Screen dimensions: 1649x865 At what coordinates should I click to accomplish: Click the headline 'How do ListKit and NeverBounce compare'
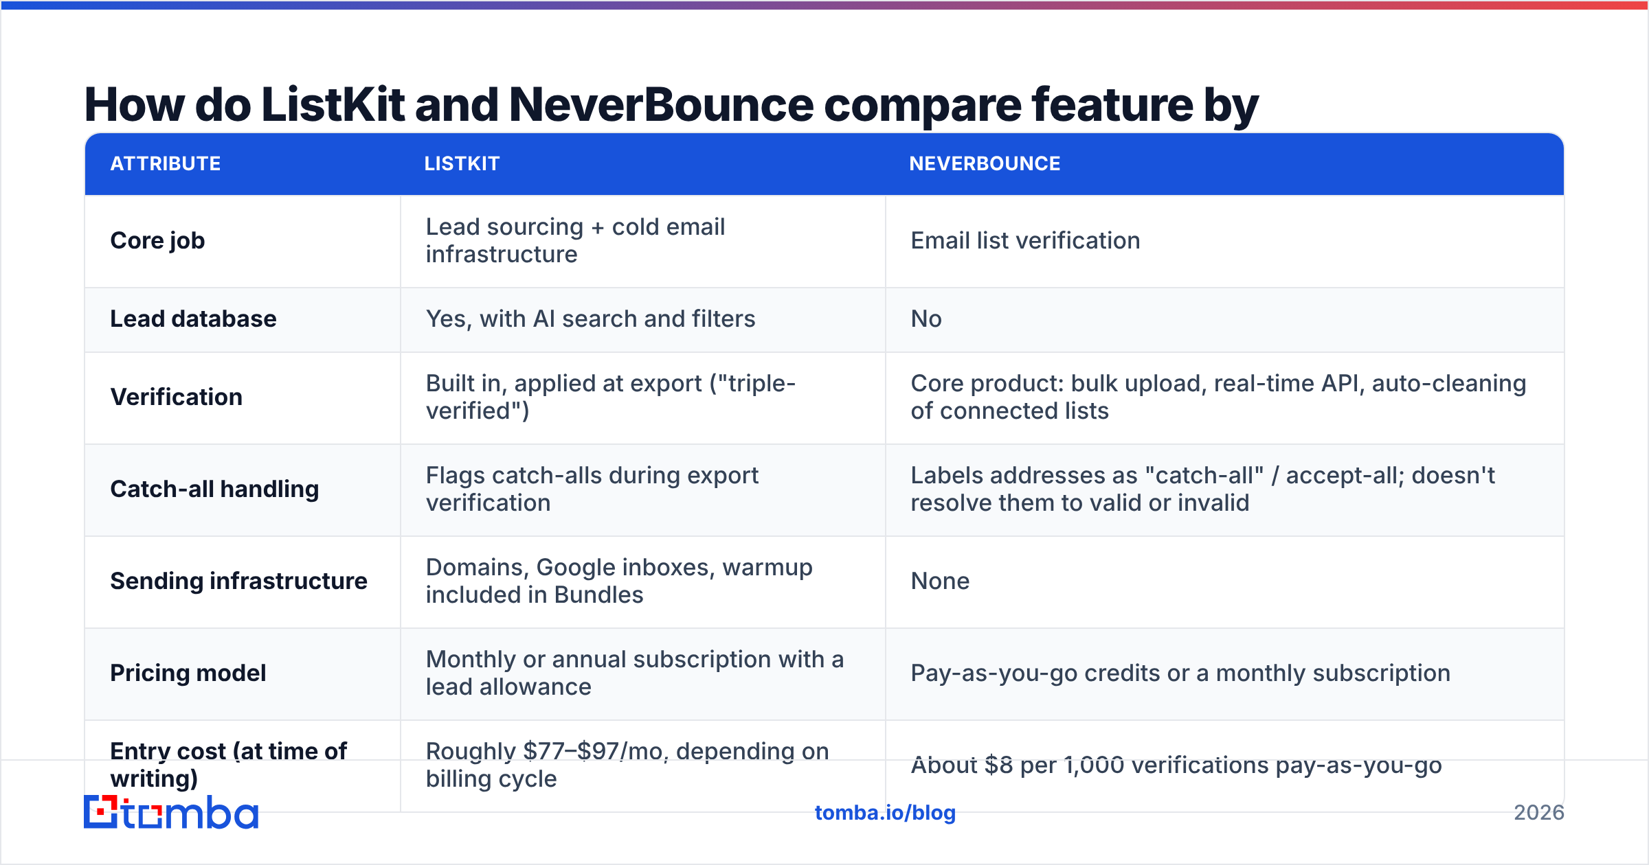click(671, 105)
